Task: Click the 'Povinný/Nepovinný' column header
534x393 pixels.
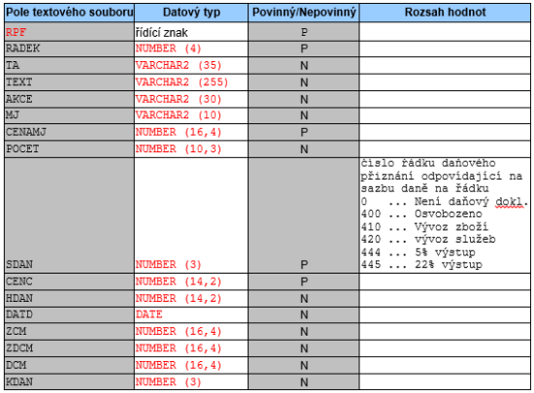Action: pos(304,13)
